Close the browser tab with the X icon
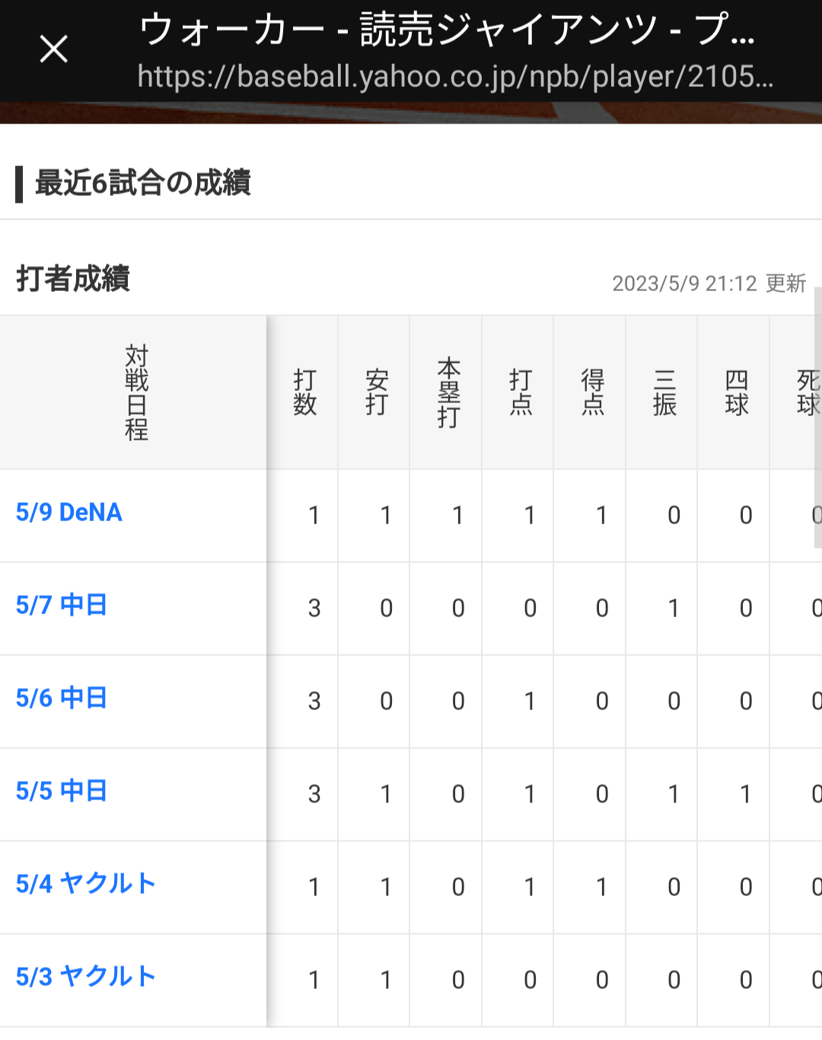 [53, 50]
